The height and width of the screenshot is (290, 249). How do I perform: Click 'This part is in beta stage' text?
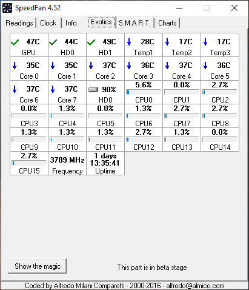152,268
